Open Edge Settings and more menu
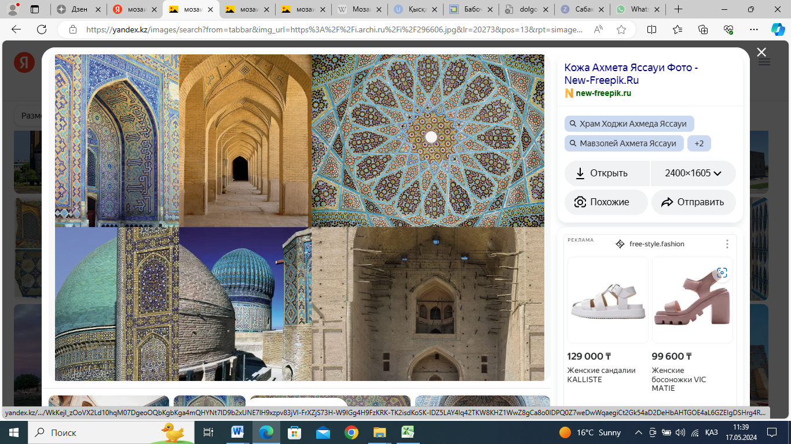The height and width of the screenshot is (444, 791). coord(754,29)
